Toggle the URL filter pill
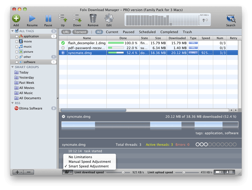The height and width of the screenshot is (190, 252). pyautogui.click(x=66, y=32)
